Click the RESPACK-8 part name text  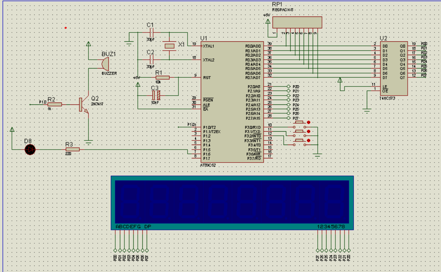(x=283, y=10)
